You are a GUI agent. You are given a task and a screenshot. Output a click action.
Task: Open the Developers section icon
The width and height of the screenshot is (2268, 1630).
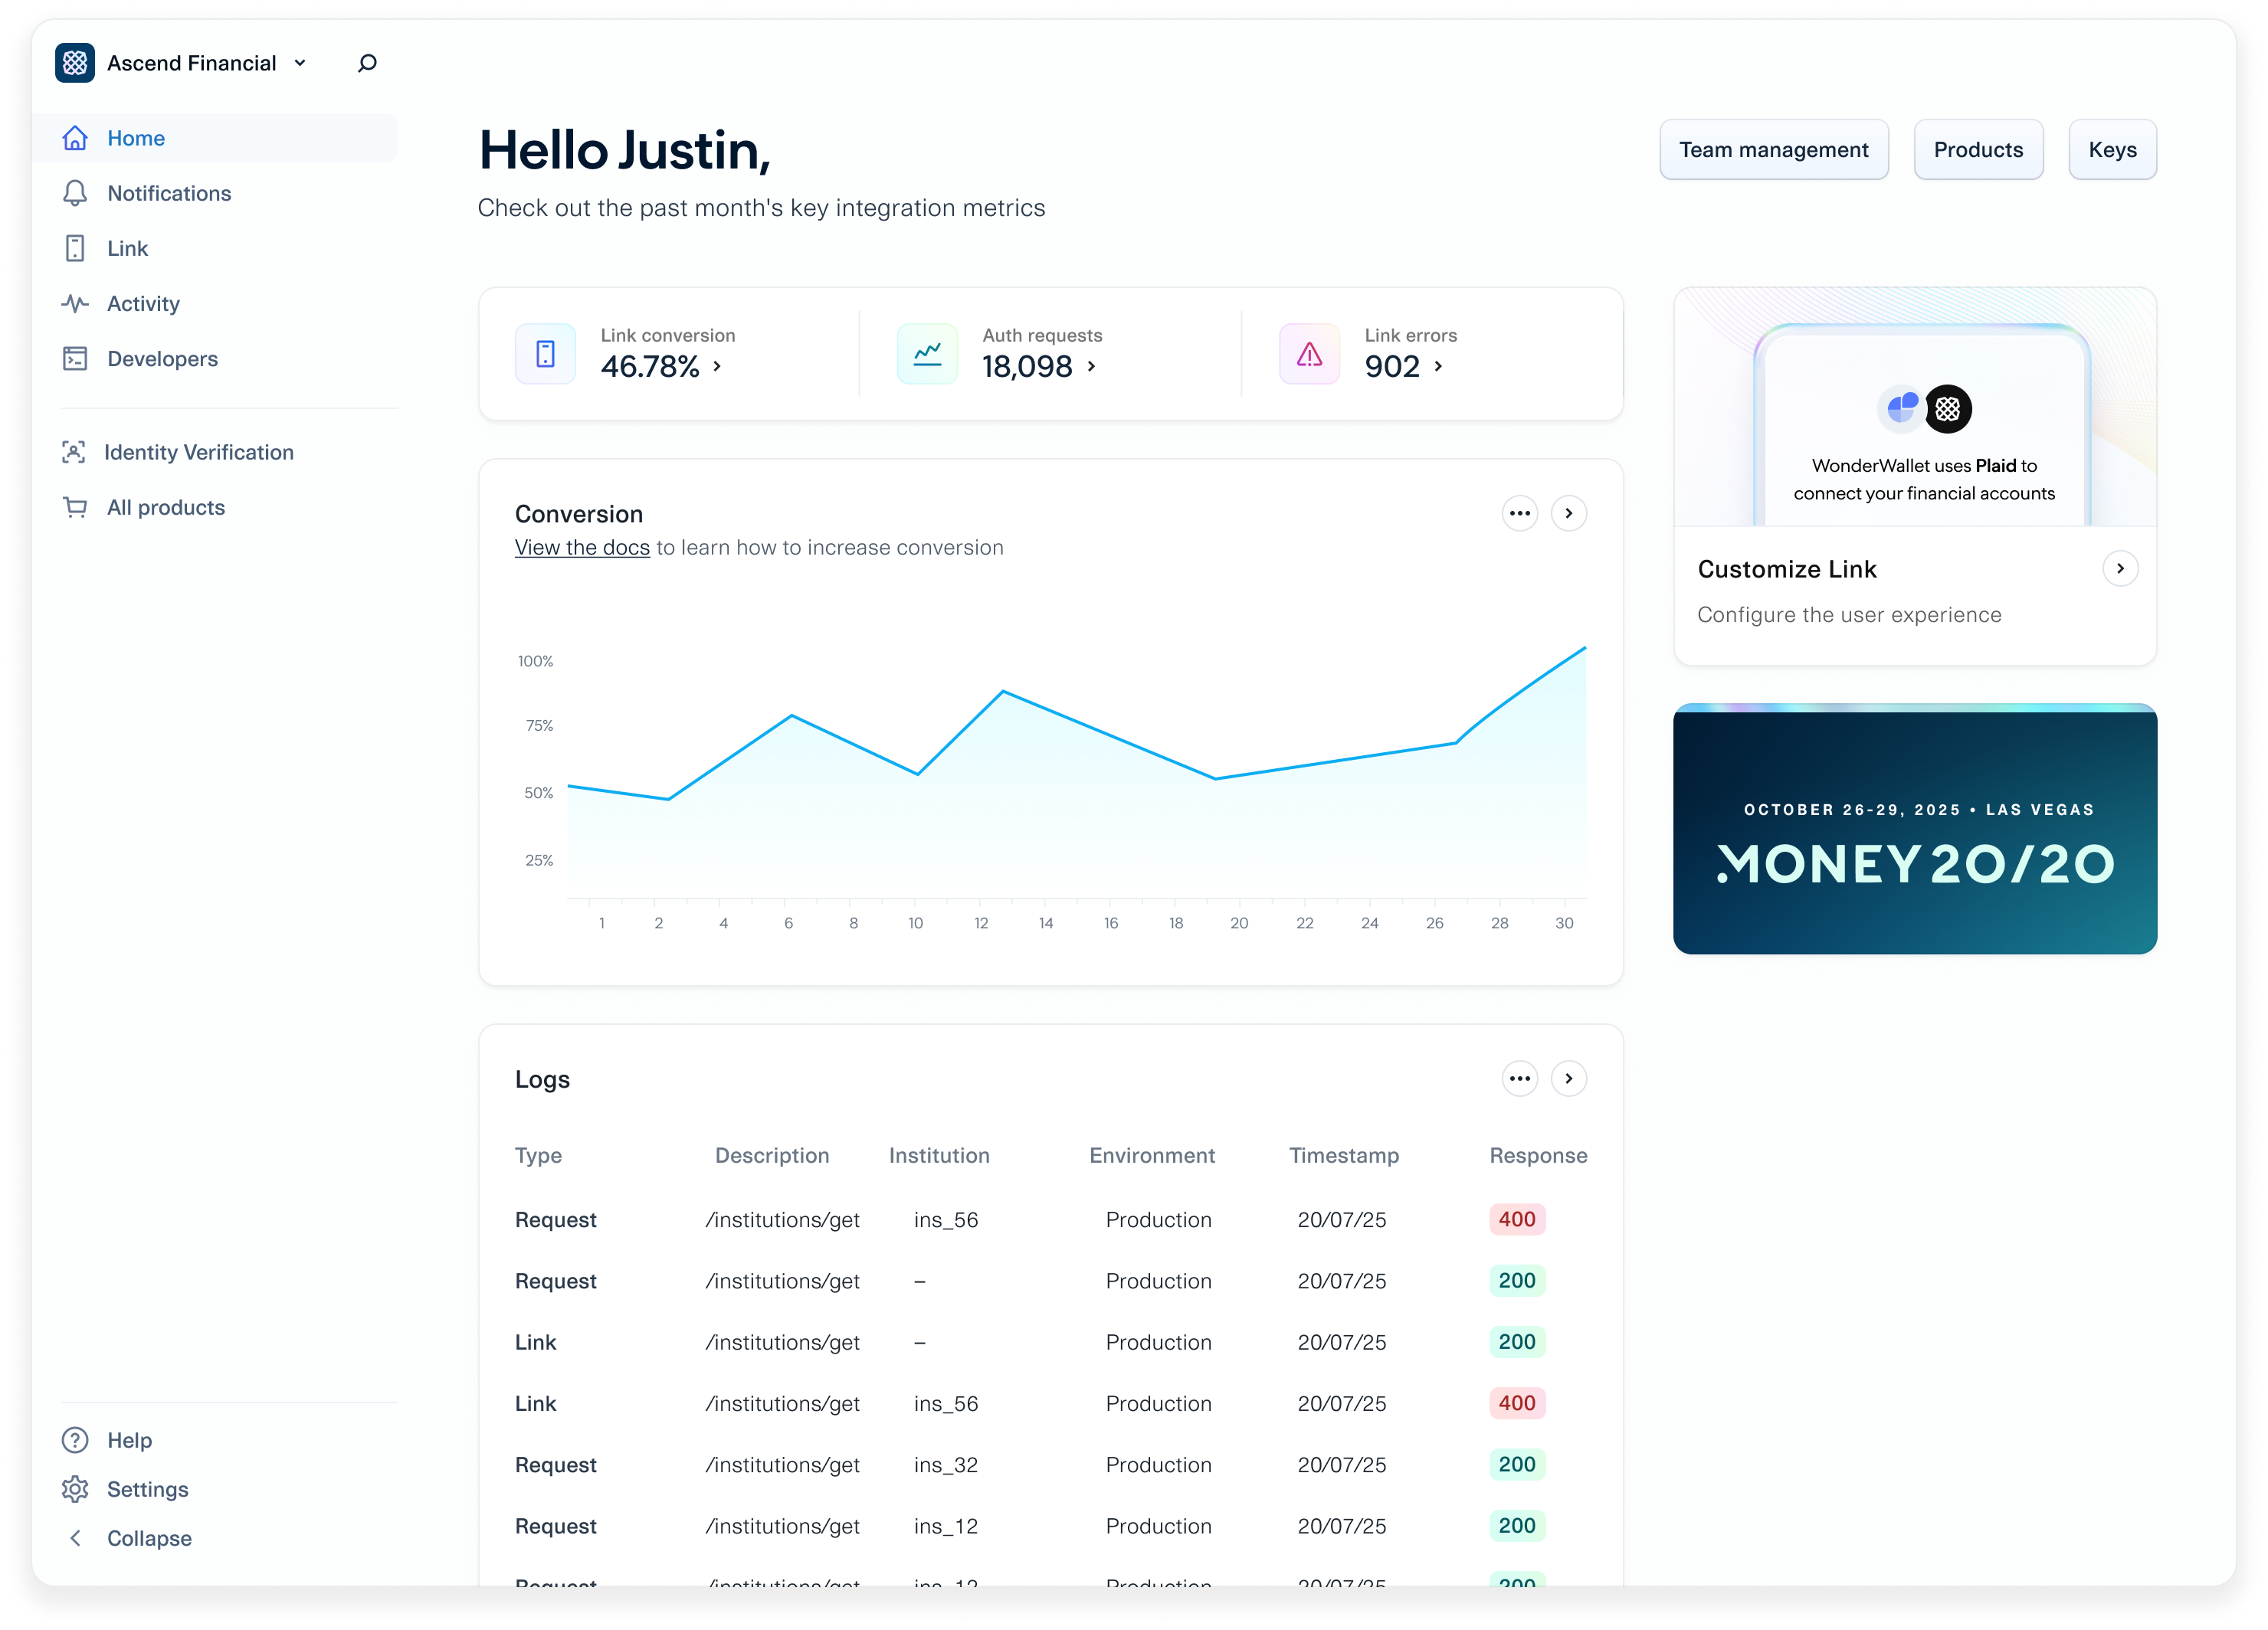75,358
